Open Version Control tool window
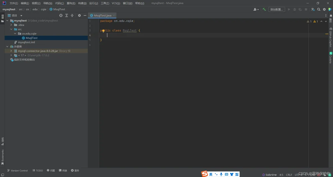 18,171
